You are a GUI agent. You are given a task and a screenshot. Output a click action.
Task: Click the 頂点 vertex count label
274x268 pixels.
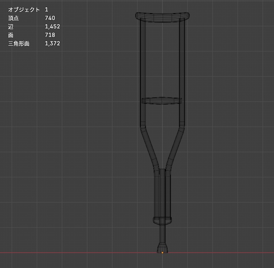[x=13, y=18]
